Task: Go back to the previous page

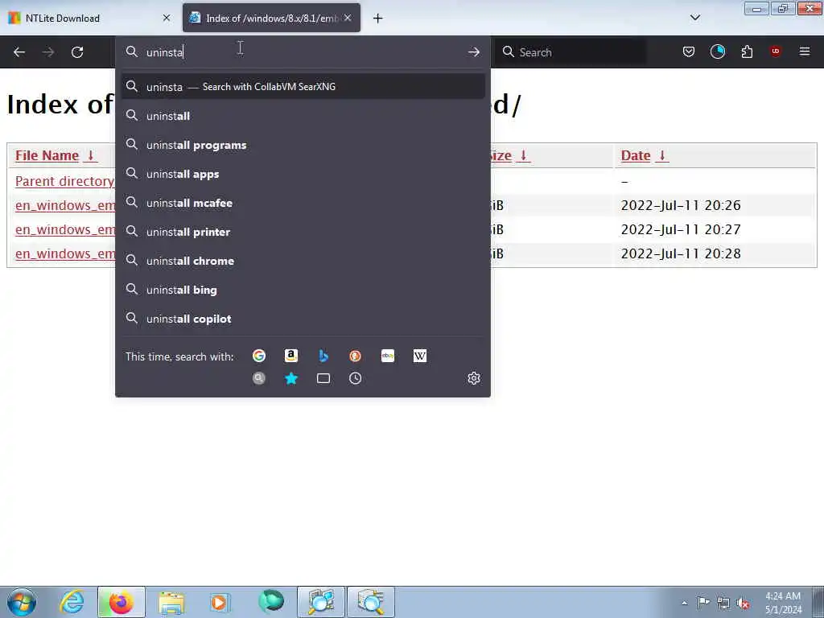Action: [19, 52]
